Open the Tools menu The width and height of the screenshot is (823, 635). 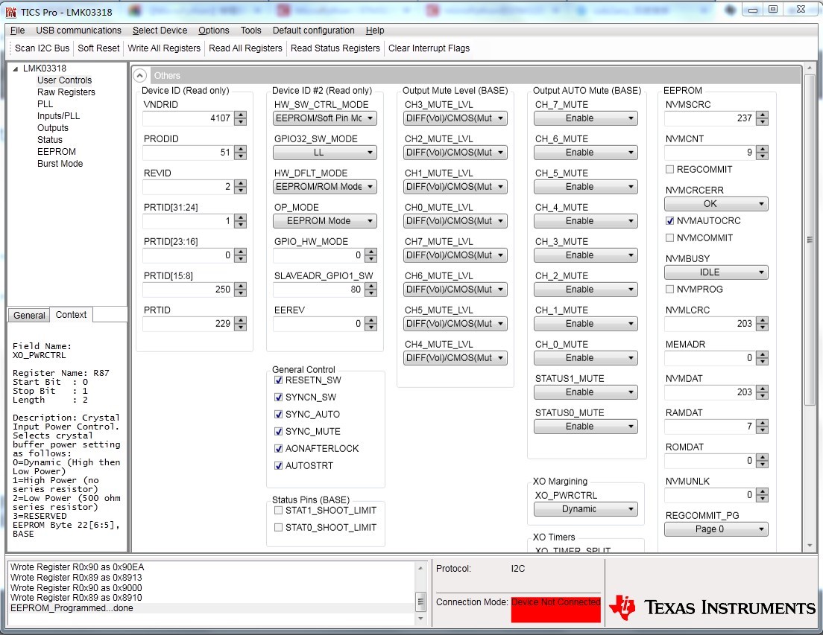251,31
